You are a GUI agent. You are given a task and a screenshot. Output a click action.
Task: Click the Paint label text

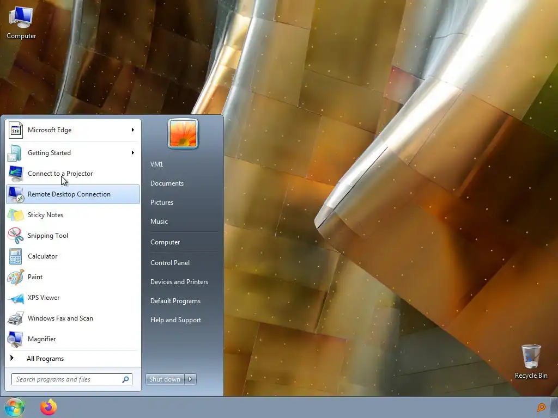click(35, 277)
